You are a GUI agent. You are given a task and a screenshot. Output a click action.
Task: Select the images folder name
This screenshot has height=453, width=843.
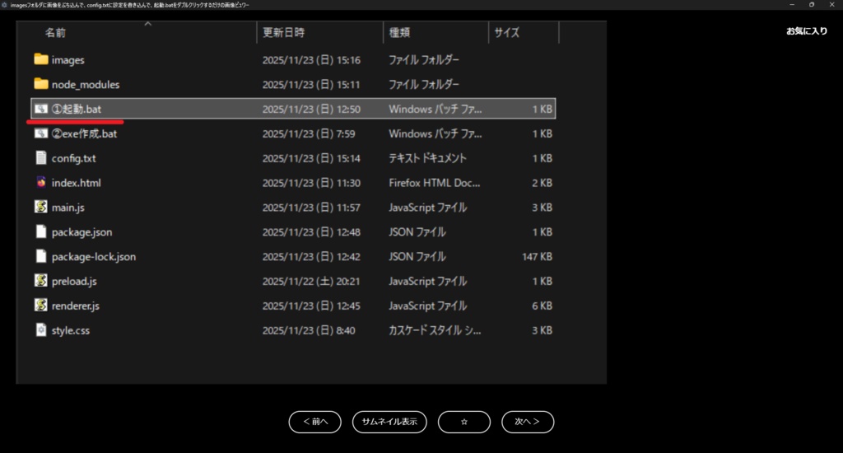click(x=68, y=60)
